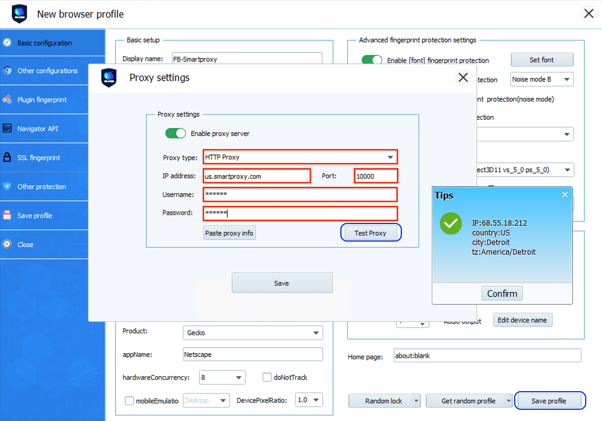Viewport: 602px width, 421px height.
Task: Click the Plugin fingerprint icon
Action: point(7,99)
